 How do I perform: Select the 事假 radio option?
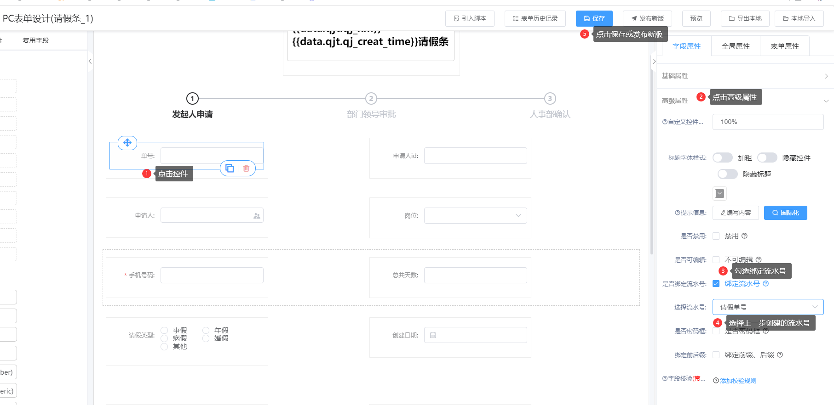pos(164,330)
